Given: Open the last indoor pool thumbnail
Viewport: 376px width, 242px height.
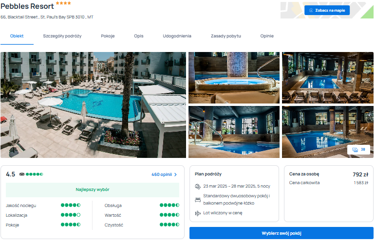Looking at the screenshot, I should [328, 132].
